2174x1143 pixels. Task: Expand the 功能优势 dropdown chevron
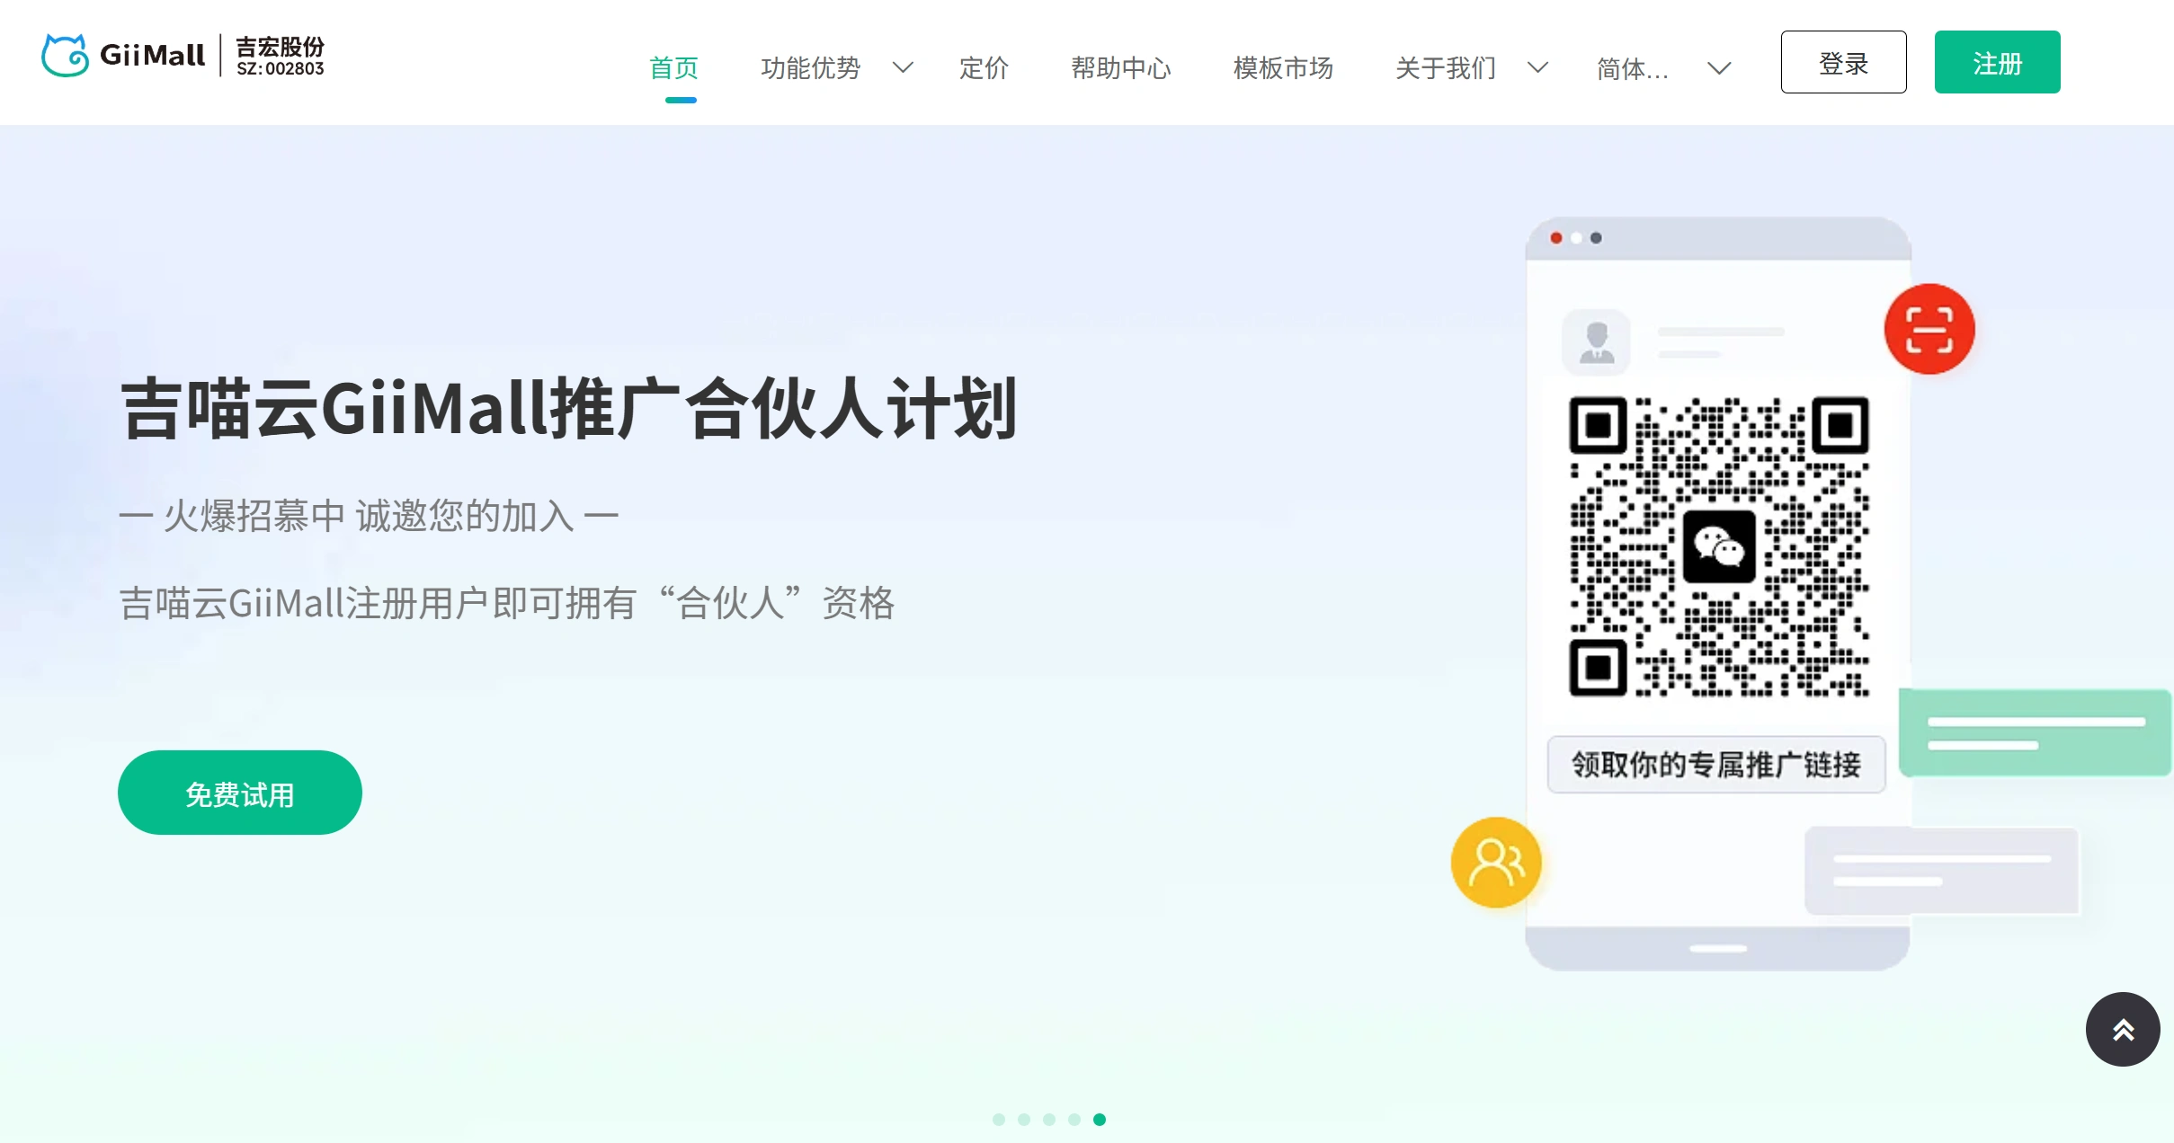point(903,67)
